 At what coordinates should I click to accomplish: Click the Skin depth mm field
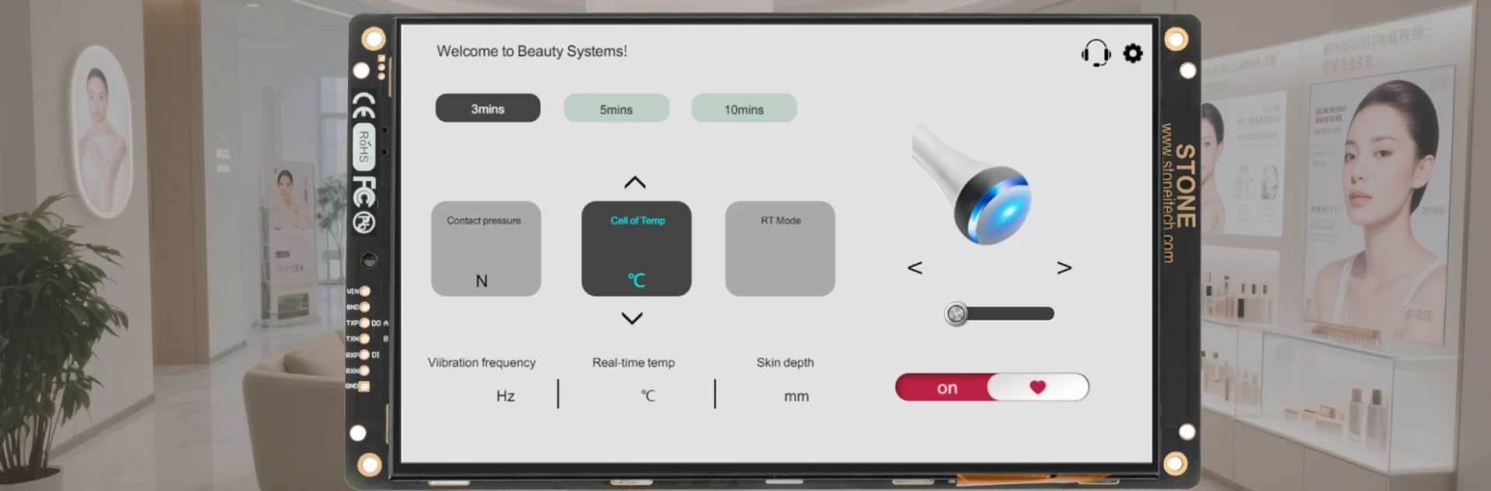click(796, 396)
